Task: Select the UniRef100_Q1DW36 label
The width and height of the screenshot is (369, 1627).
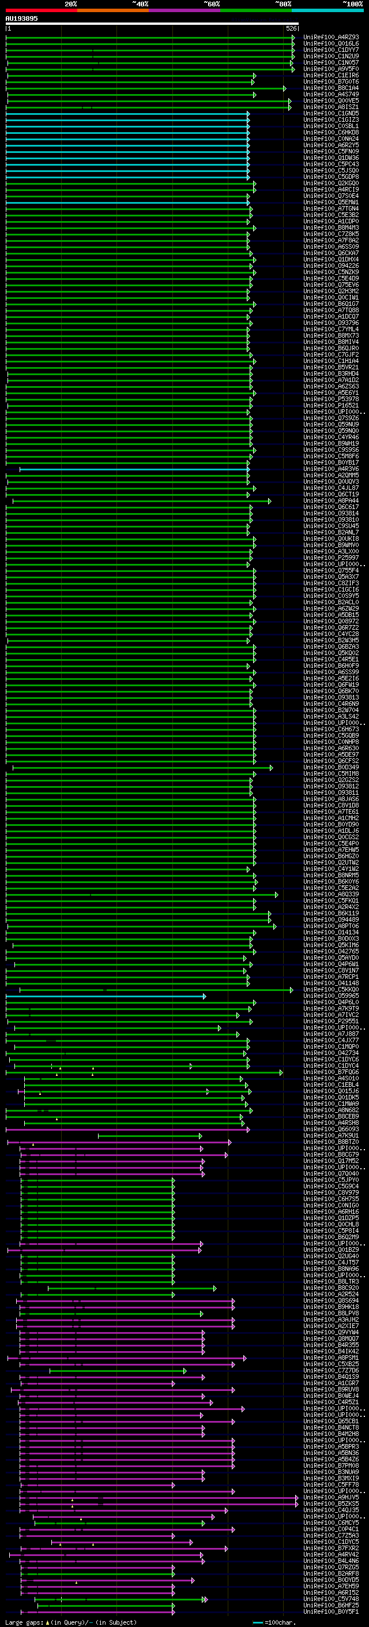Action: 331,158
